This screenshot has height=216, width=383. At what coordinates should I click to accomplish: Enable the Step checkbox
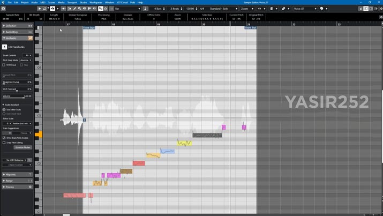(21, 65)
